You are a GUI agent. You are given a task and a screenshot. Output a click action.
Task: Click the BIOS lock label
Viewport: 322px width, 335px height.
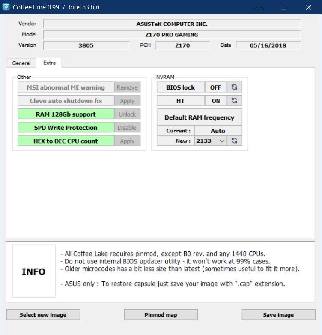pyautogui.click(x=181, y=87)
